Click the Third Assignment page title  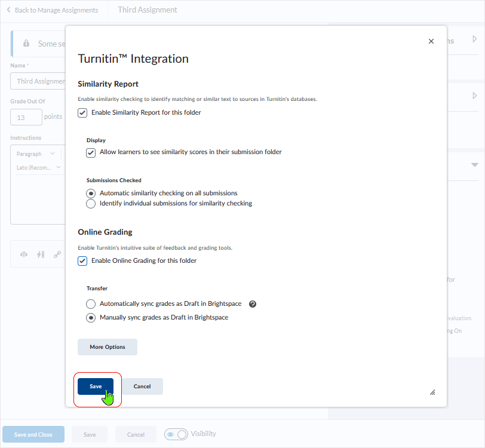pos(148,10)
